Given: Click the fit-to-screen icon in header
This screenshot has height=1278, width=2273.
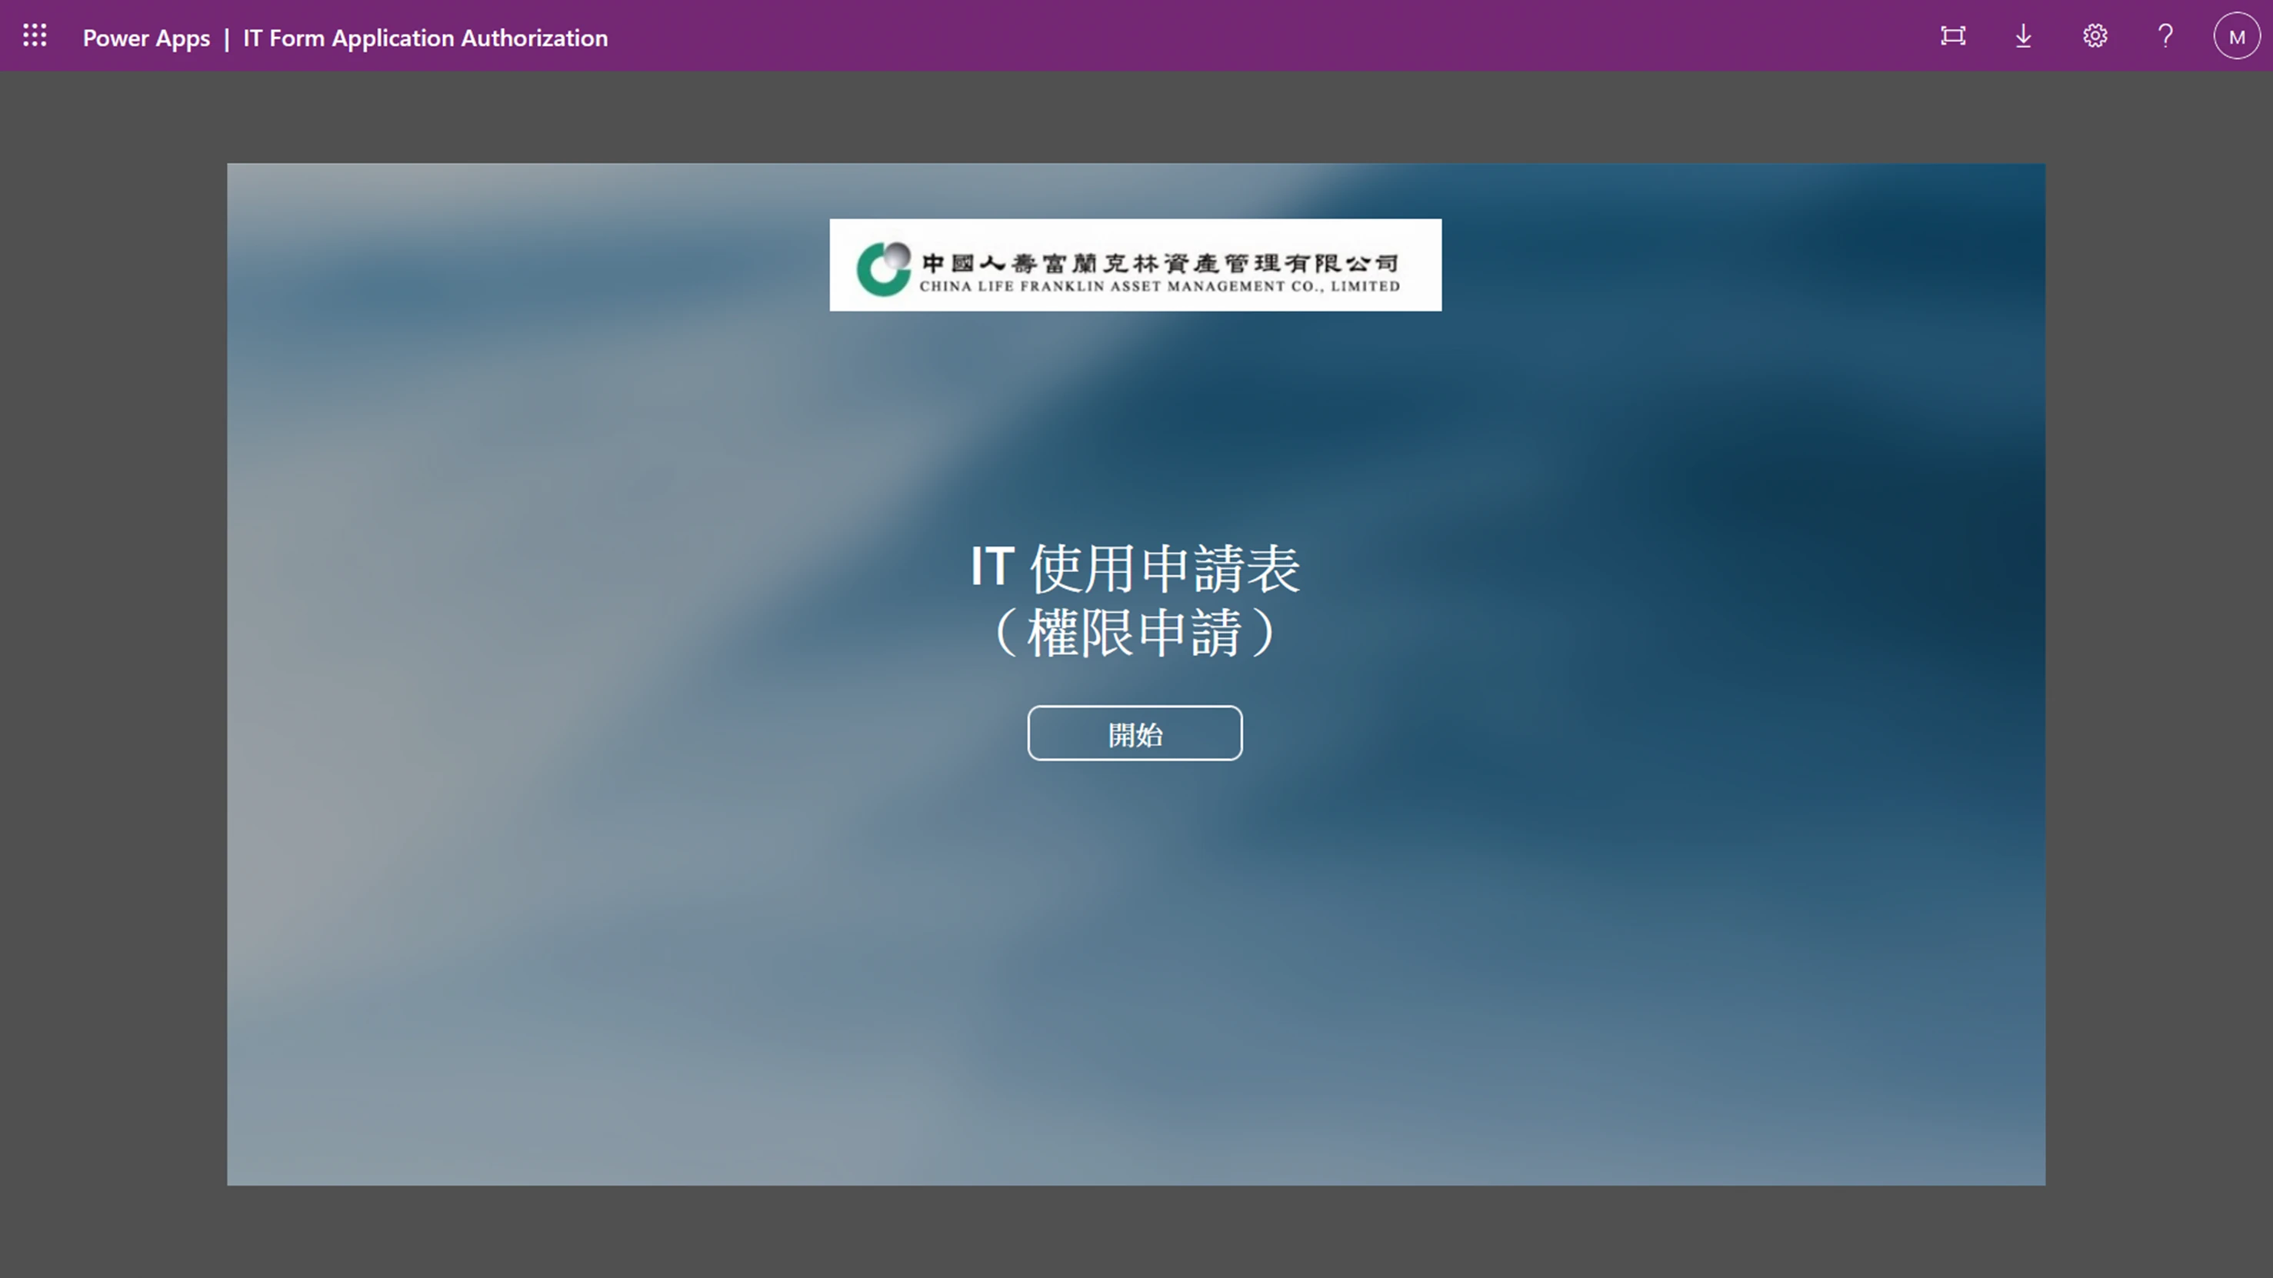Looking at the screenshot, I should pyautogui.click(x=1953, y=36).
